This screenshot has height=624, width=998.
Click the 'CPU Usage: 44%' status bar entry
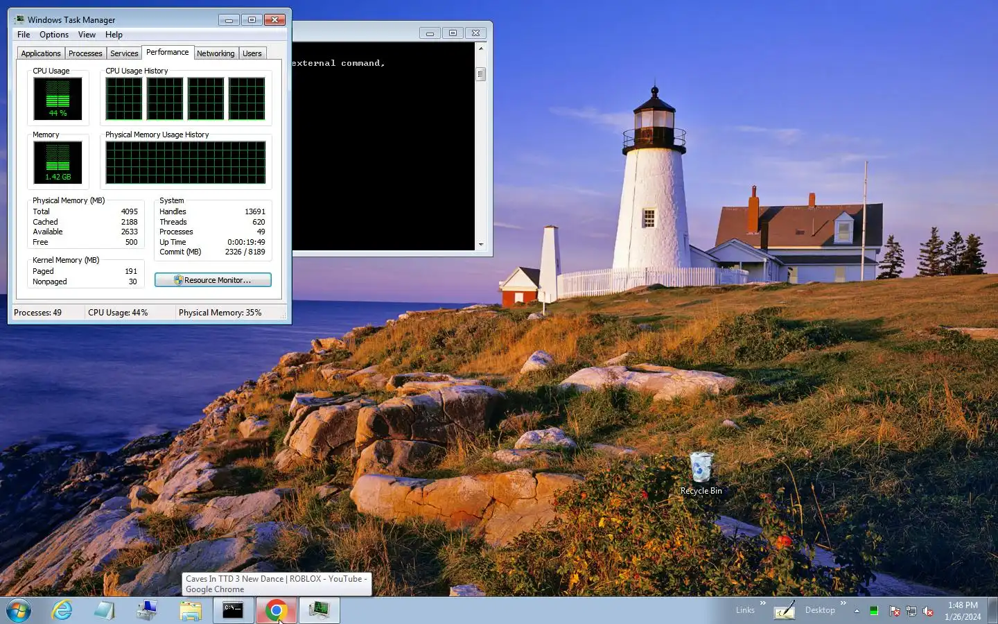(x=118, y=313)
